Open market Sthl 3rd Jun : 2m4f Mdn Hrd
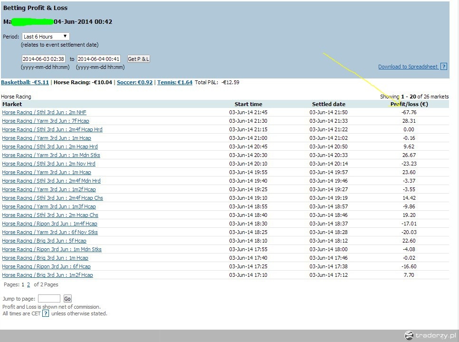This screenshot has height=342, width=459. pyautogui.click(x=51, y=181)
